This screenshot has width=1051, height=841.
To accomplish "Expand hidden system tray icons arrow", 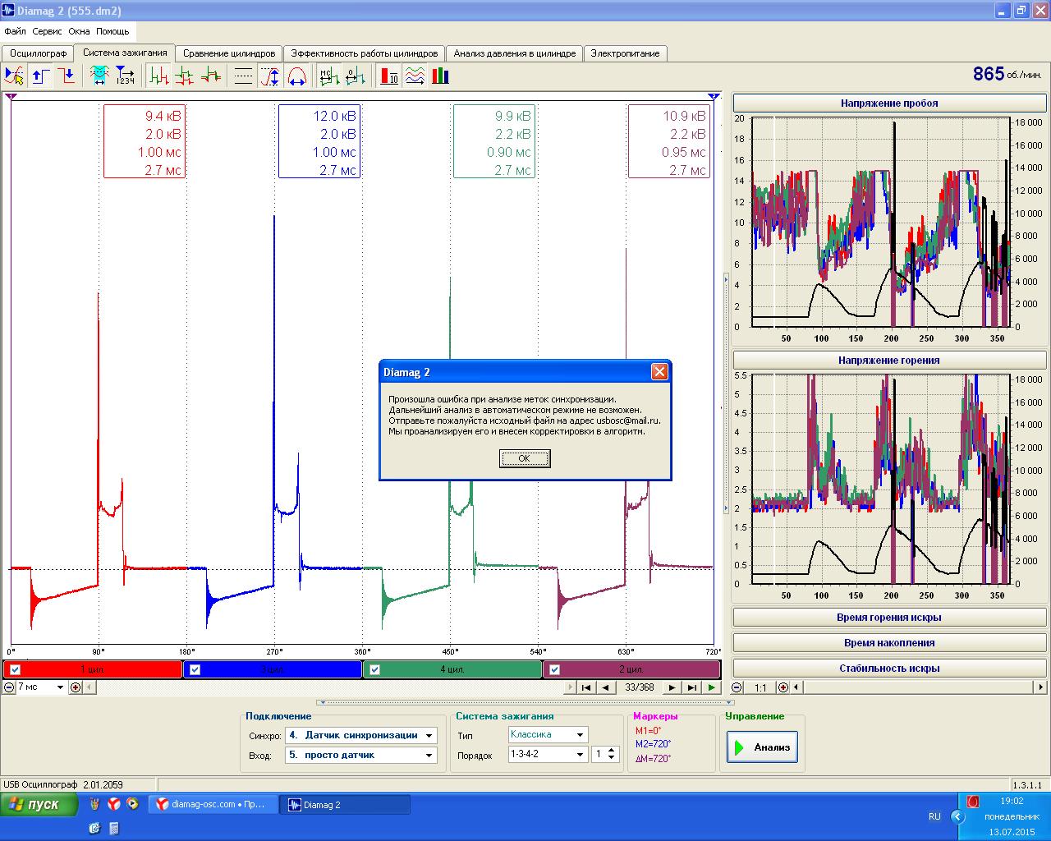I will point(957,816).
